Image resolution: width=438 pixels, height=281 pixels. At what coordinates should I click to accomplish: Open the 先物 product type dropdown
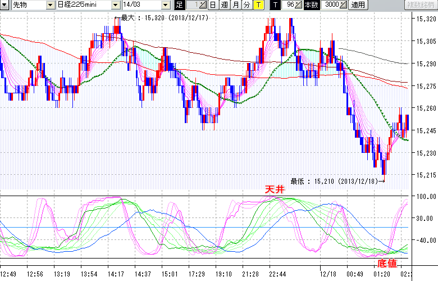(51, 5)
